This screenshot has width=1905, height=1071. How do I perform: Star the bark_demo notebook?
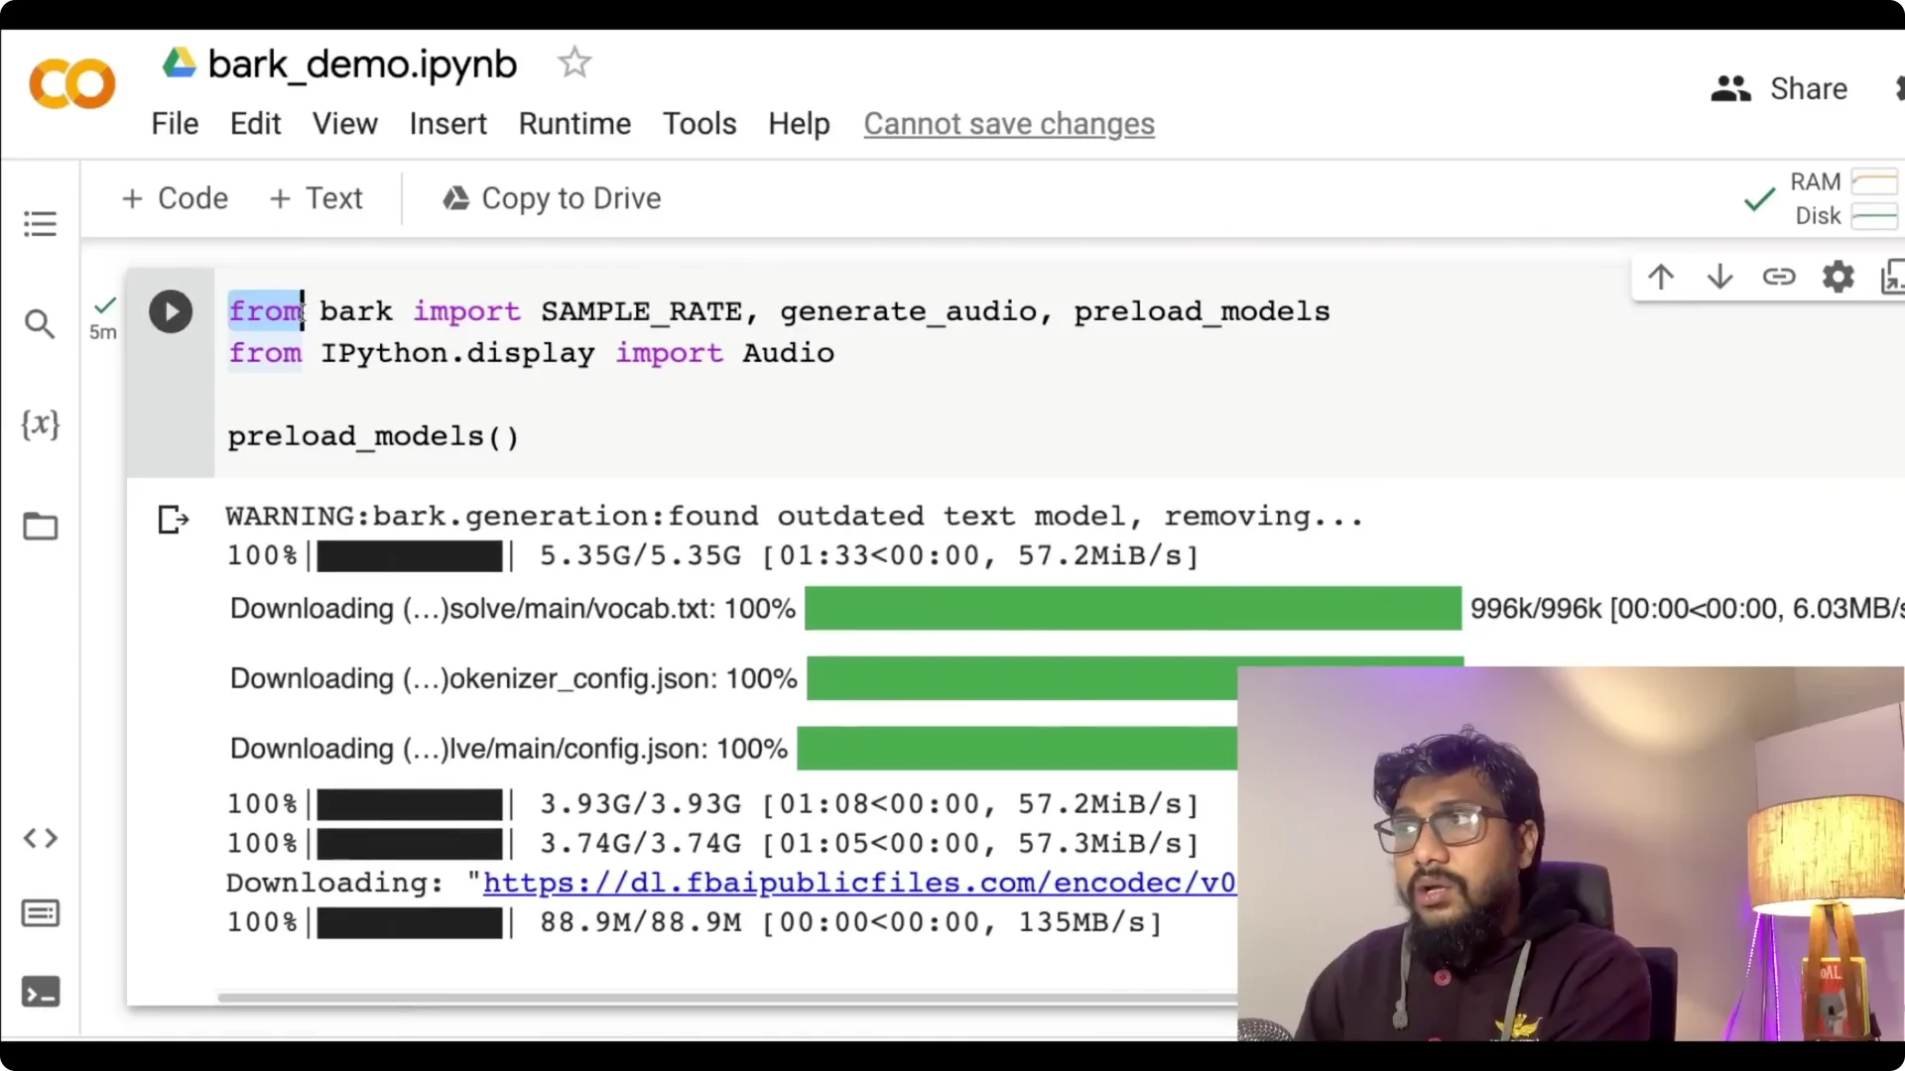[574, 62]
